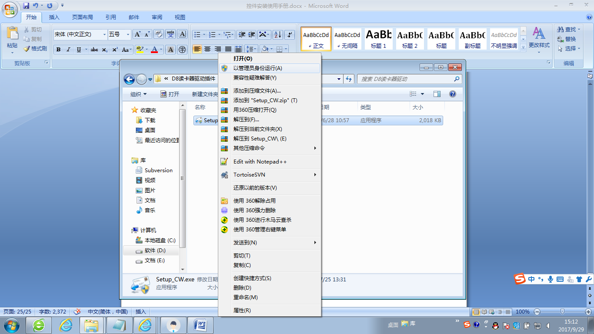Open the Sogou soft keyboard icon

click(560, 279)
